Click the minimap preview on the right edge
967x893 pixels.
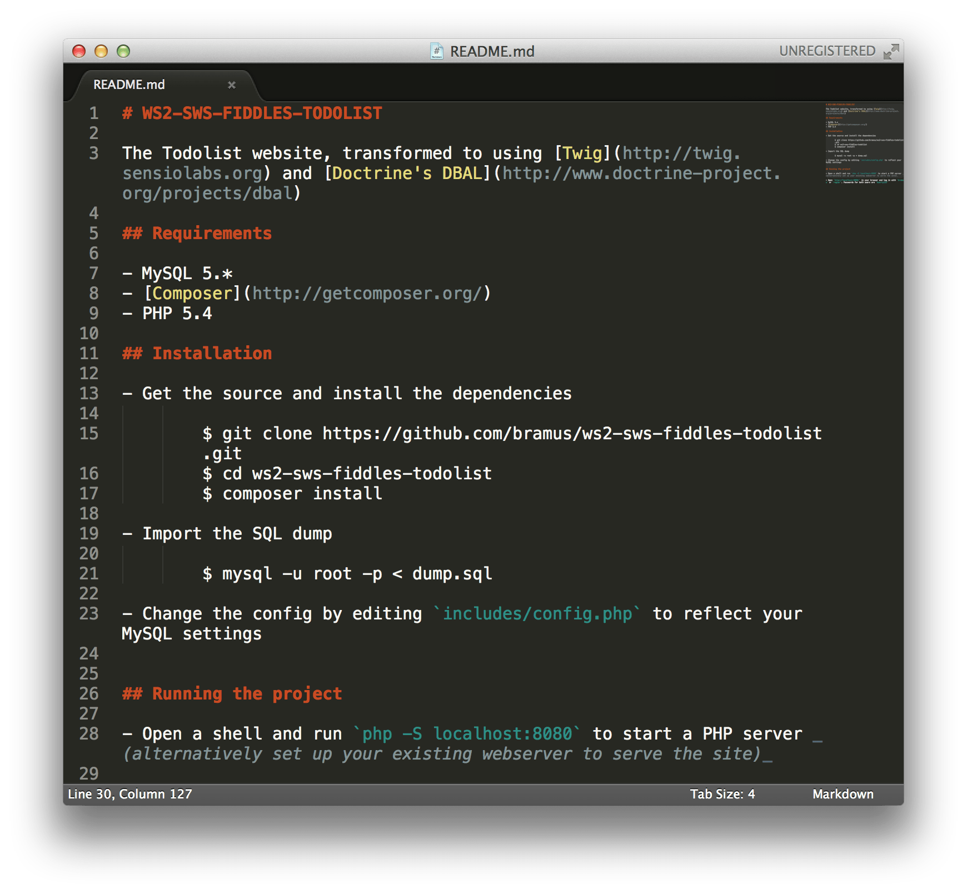(864, 145)
